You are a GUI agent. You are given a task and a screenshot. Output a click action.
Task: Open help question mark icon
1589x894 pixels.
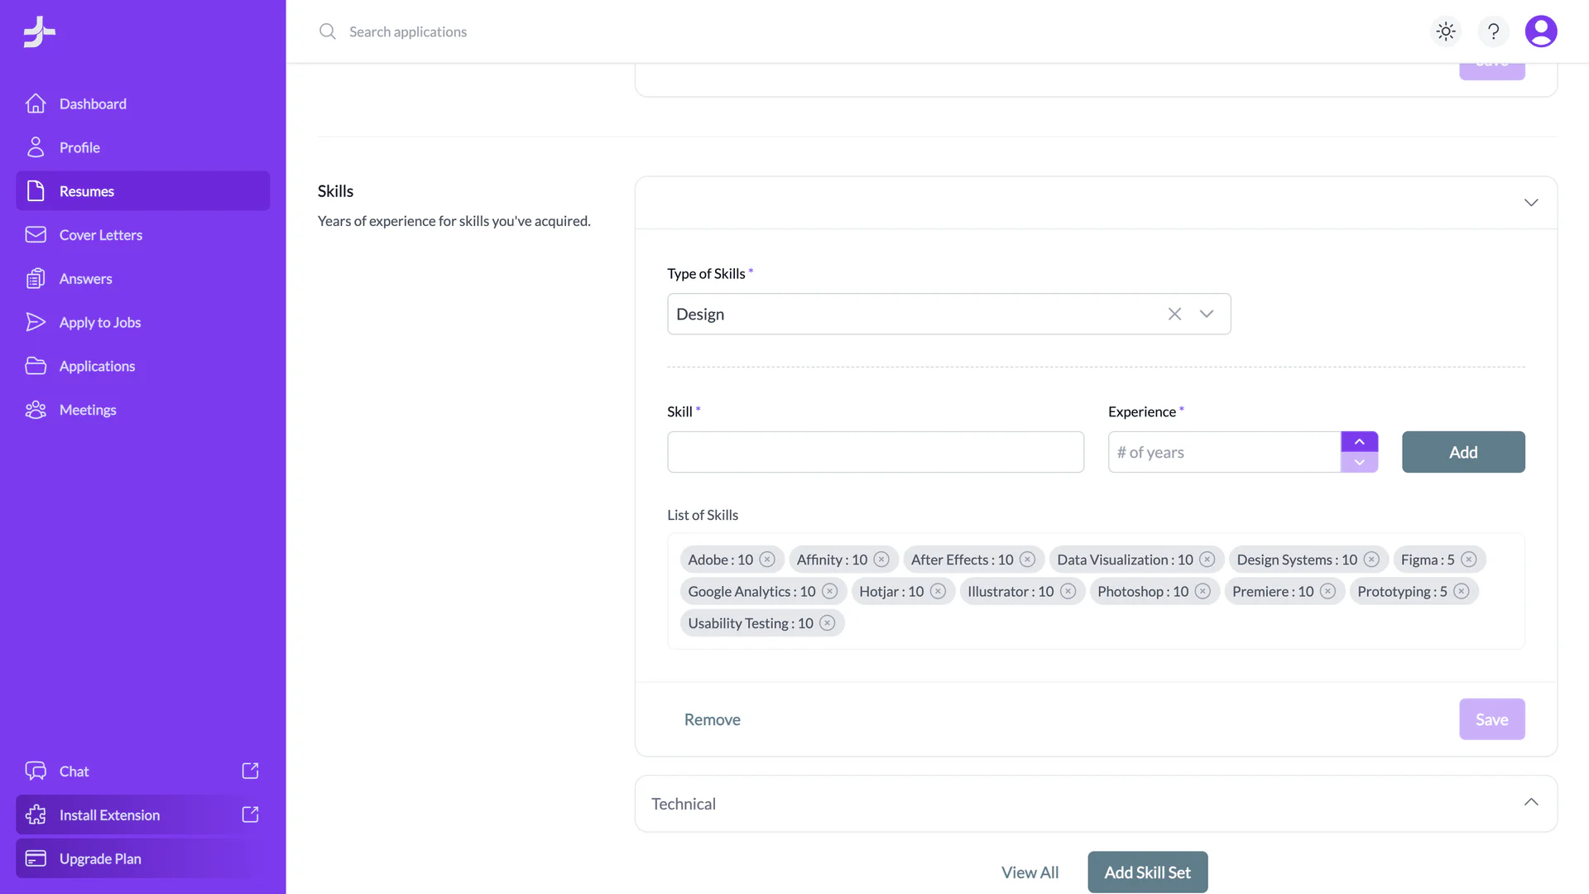[1493, 31]
